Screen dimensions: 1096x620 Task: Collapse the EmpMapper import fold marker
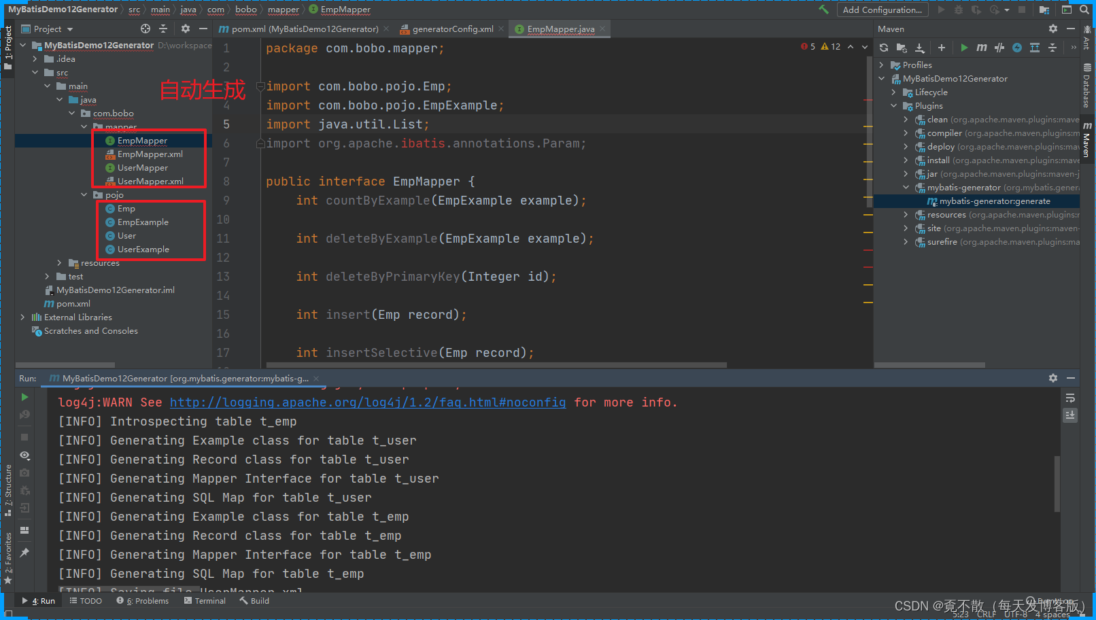260,86
